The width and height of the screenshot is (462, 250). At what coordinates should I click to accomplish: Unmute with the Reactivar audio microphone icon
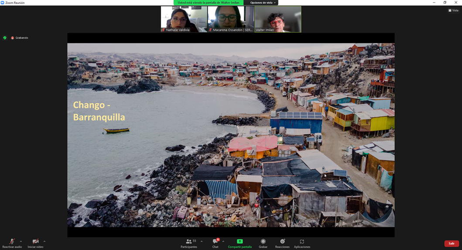tap(12, 241)
